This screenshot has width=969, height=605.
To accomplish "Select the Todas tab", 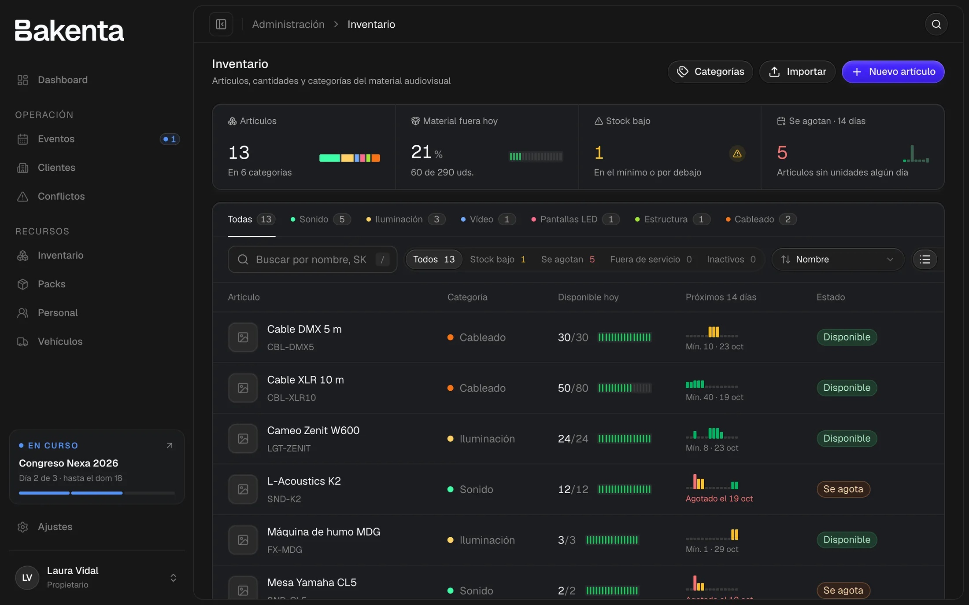I will coord(251,219).
